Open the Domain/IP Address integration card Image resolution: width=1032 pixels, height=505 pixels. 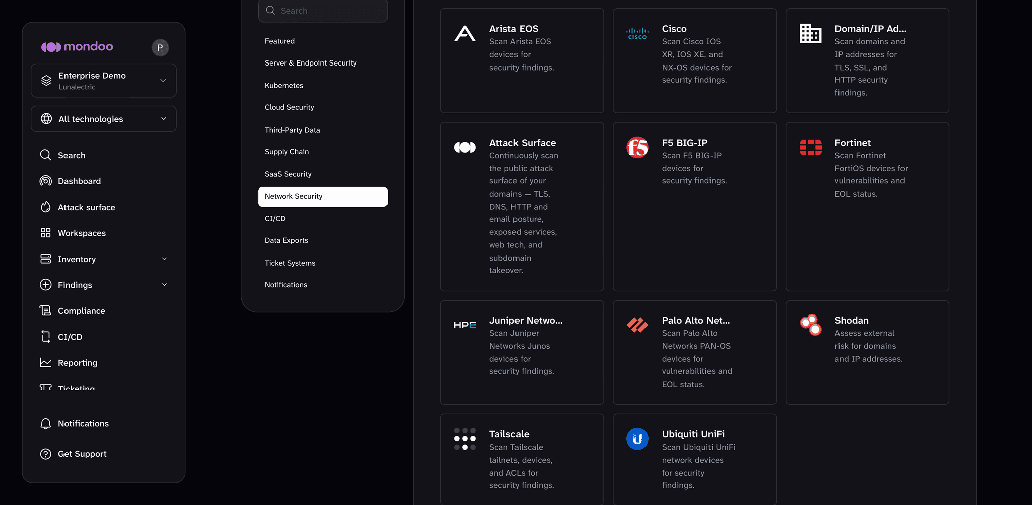pyautogui.click(x=867, y=60)
